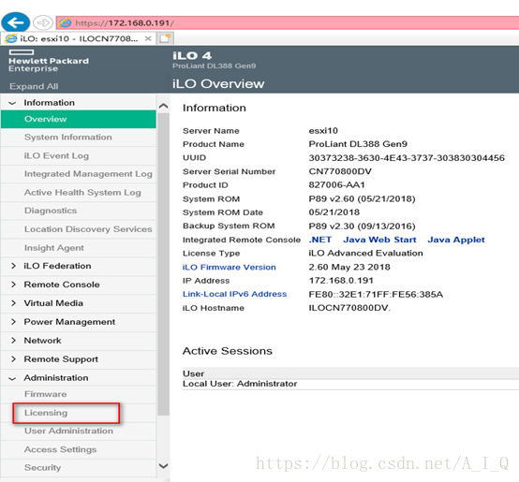This screenshot has height=482, width=519.
Task: Click the sidebar vertical scrollbar thumb
Action: coord(164,265)
